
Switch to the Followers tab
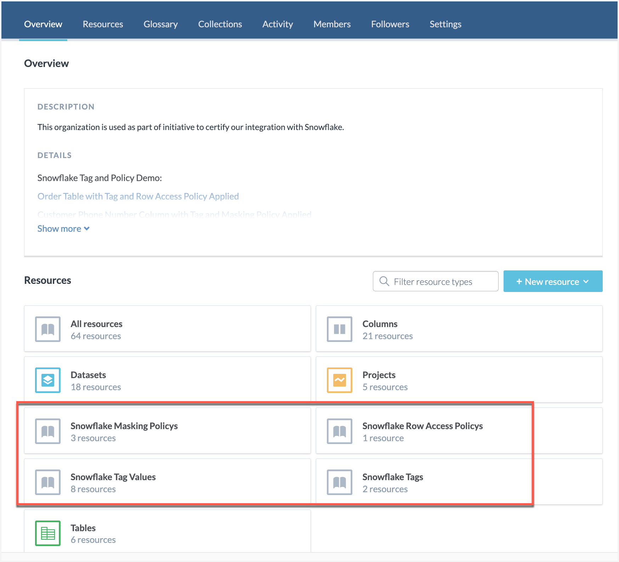click(390, 24)
